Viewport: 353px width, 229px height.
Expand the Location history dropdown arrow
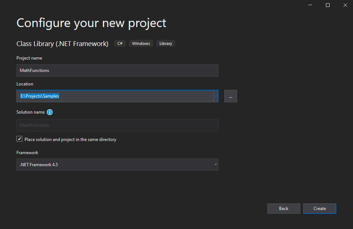pyautogui.click(x=215, y=96)
